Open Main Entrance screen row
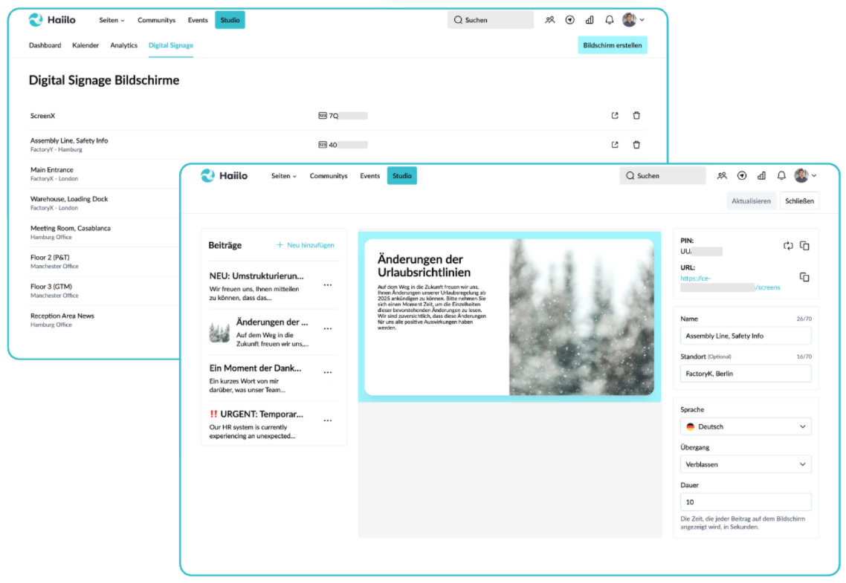This screenshot has height=583, width=846. [104, 174]
